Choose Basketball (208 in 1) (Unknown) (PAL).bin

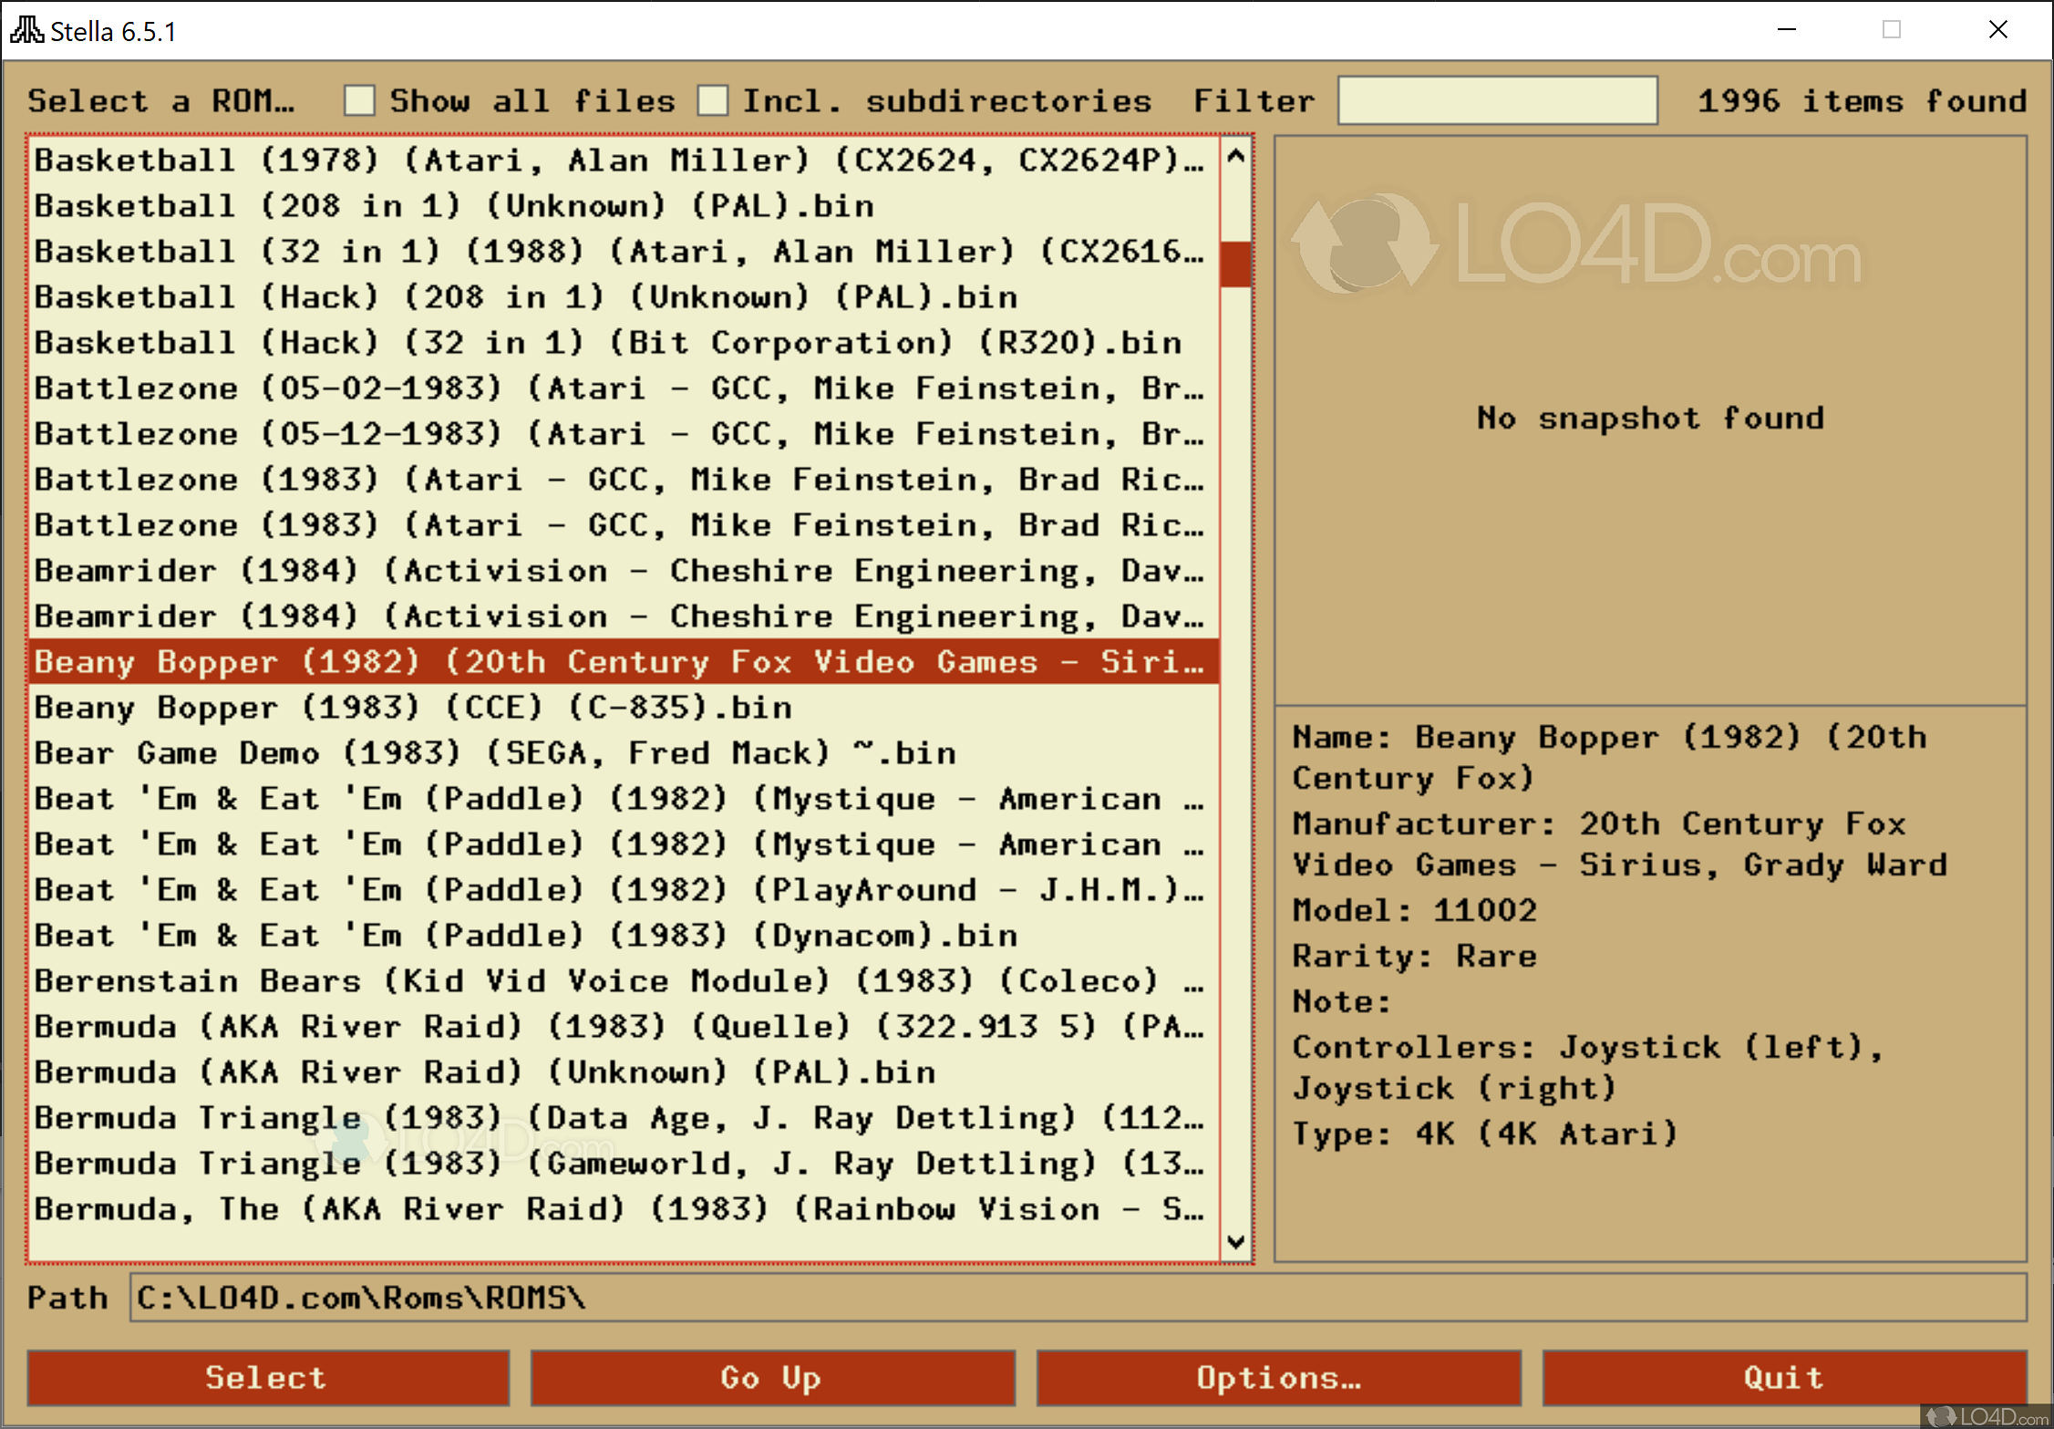tap(454, 206)
